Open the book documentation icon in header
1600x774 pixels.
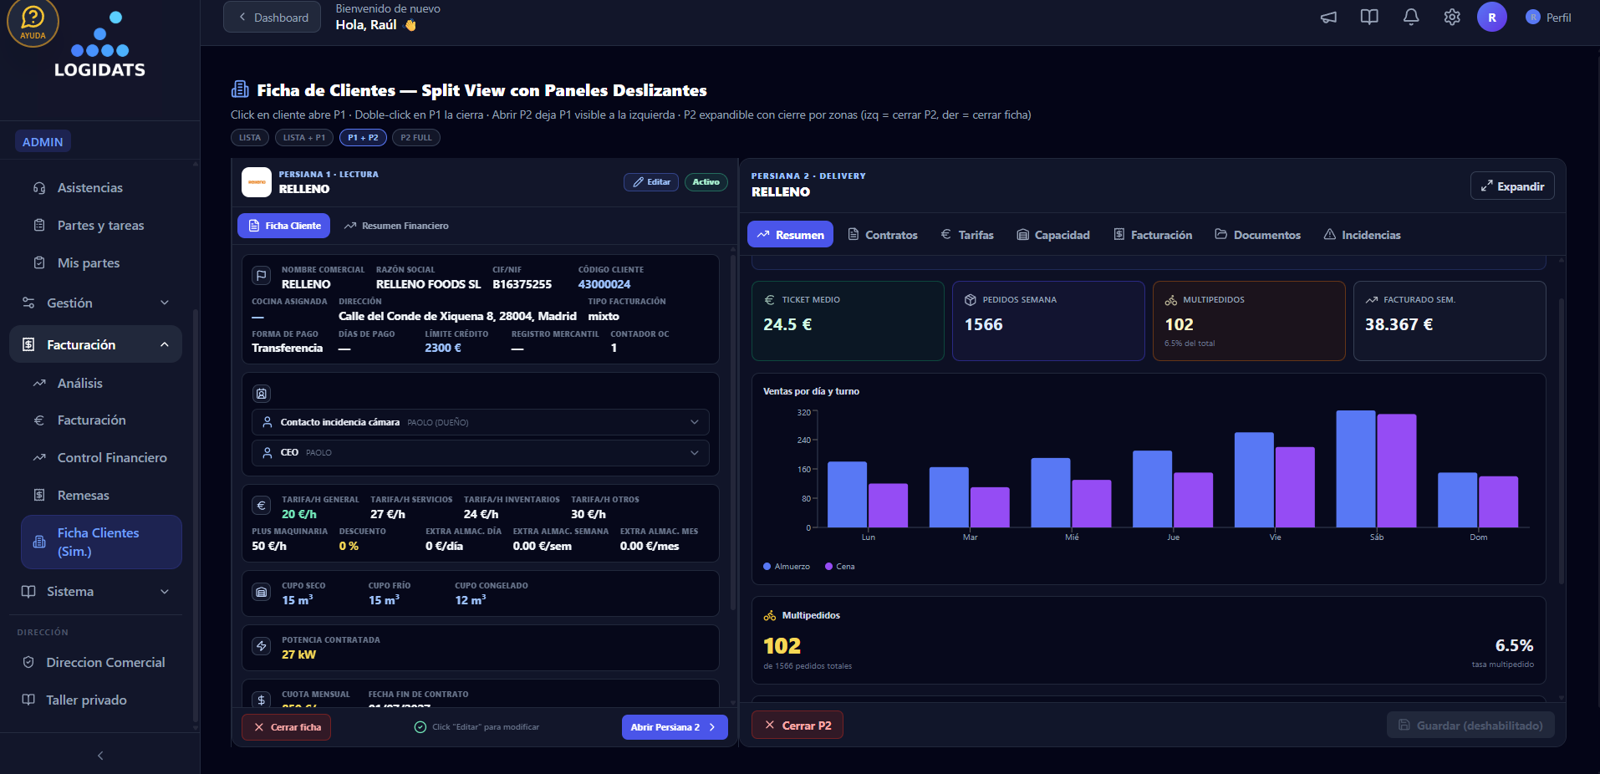coord(1369,17)
